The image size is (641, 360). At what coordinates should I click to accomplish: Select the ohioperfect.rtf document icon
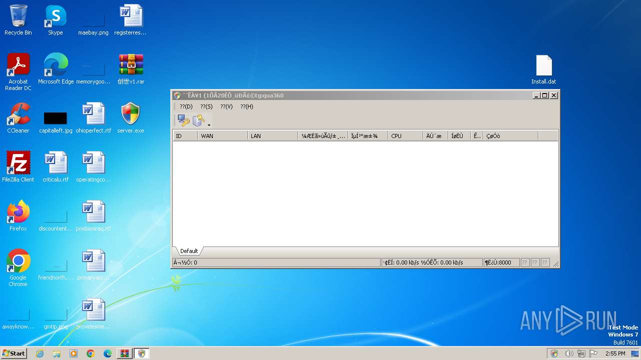[x=93, y=118]
